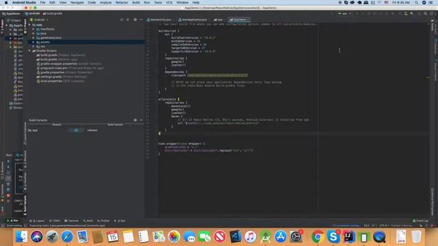This screenshot has width=438, height=246.
Task: Open Safari from the Dock
Action: pos(67,237)
